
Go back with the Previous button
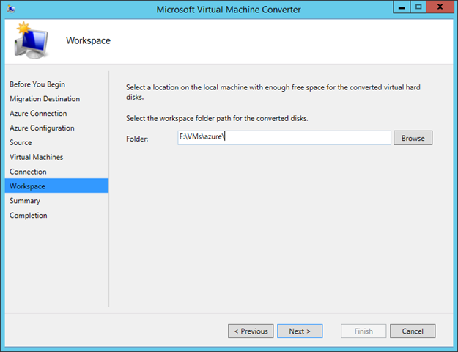[251, 331]
